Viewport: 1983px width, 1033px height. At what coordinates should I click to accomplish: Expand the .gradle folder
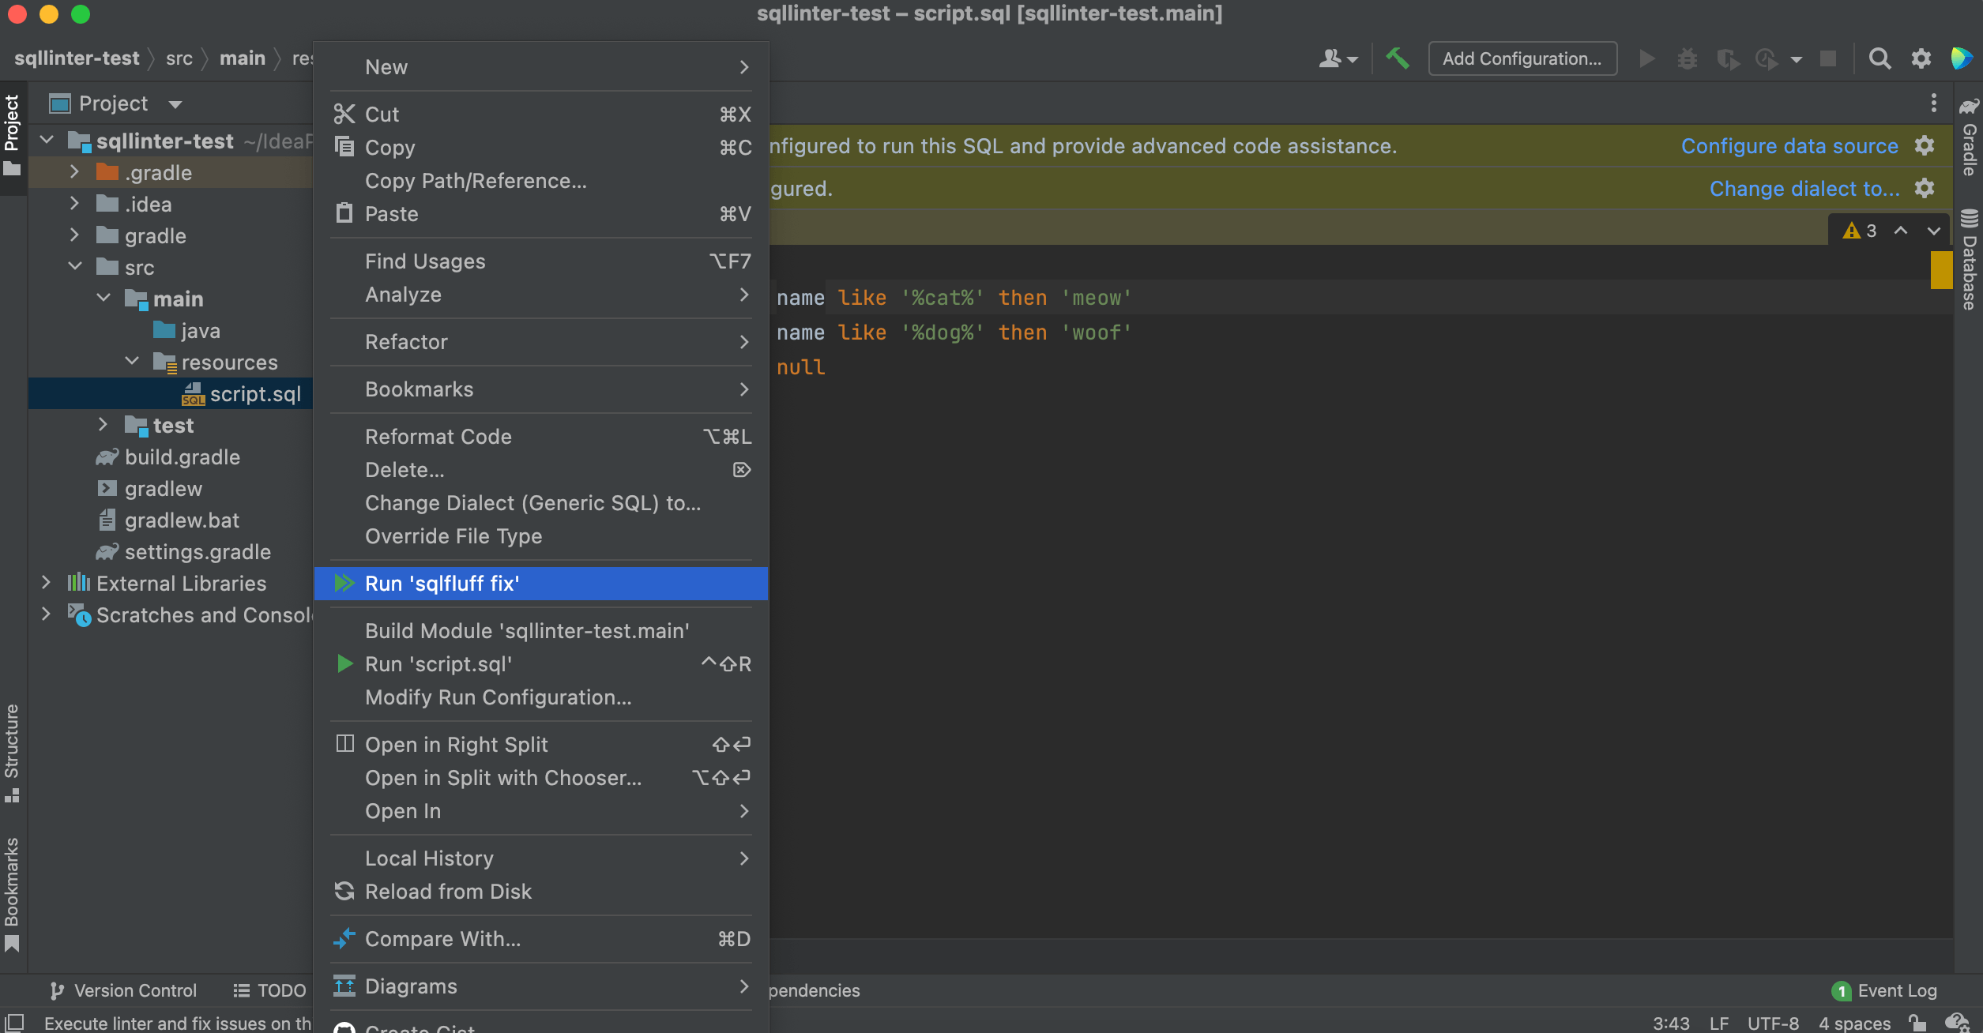74,172
